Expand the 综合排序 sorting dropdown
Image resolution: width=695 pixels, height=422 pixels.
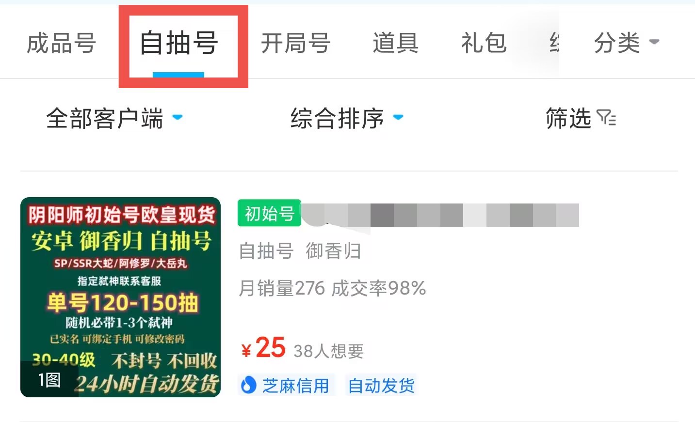347,118
